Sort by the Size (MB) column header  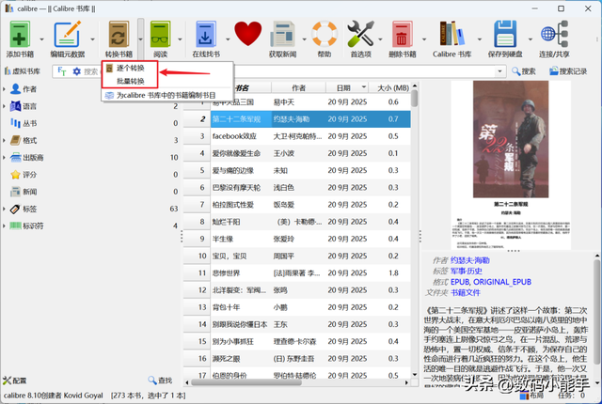389,87
